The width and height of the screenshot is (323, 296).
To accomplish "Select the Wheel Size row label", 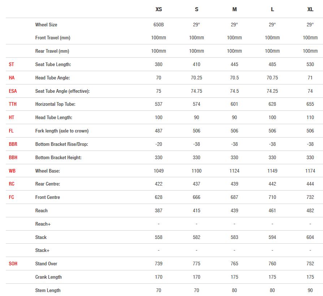I will coord(46,25).
